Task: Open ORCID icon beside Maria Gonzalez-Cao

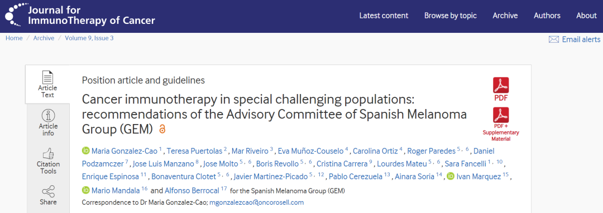Action: point(85,151)
